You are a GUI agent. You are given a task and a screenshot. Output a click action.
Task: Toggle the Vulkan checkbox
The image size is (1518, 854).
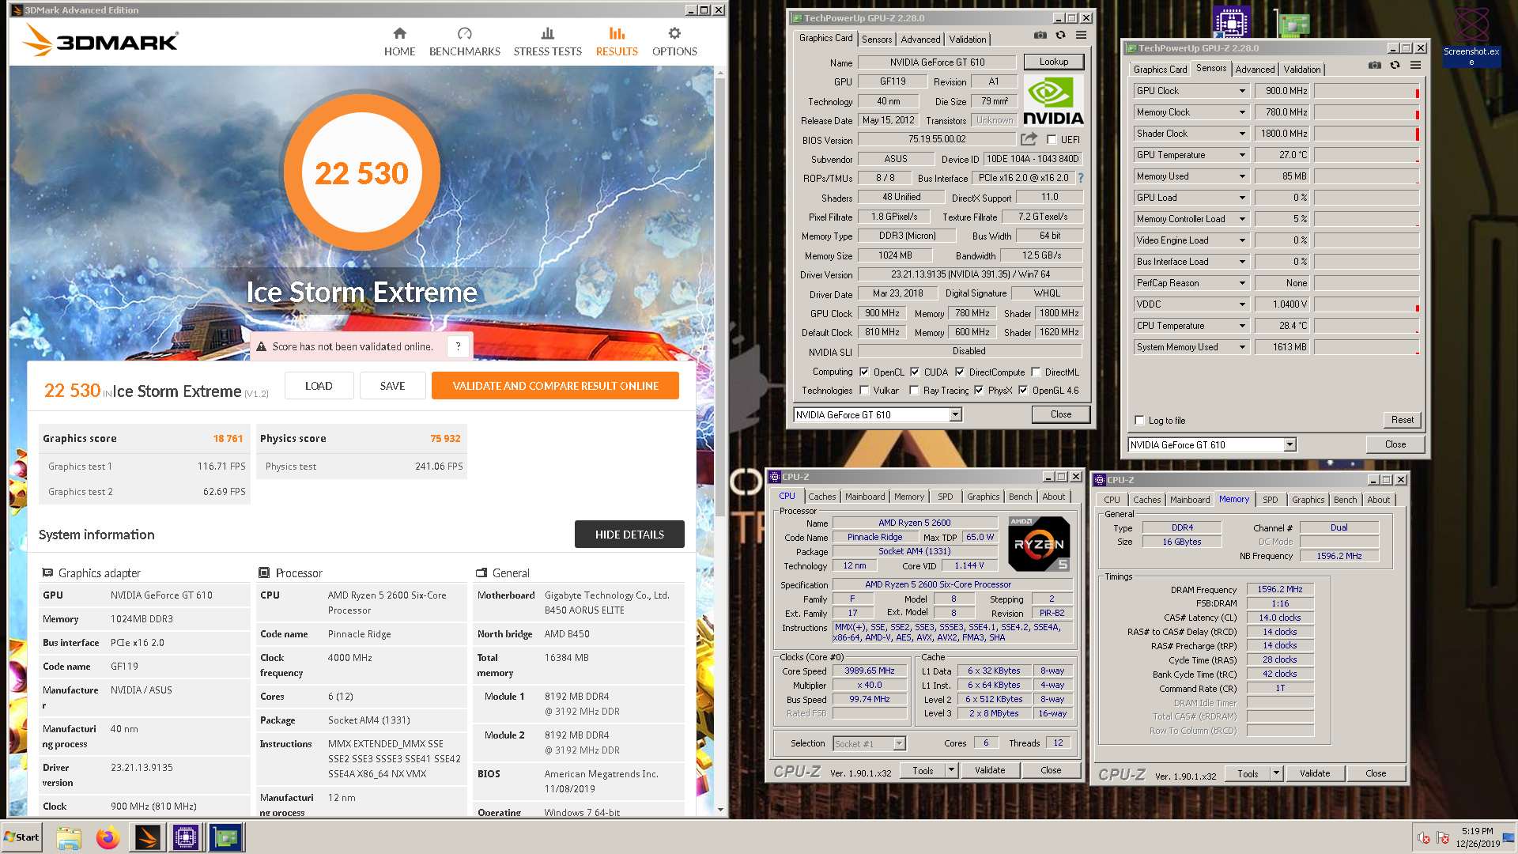click(864, 390)
